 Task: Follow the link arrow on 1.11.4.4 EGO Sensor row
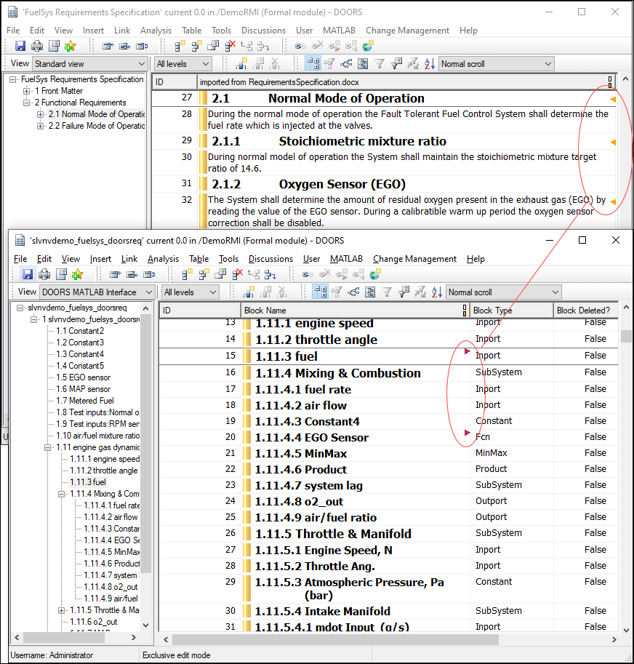tap(467, 433)
